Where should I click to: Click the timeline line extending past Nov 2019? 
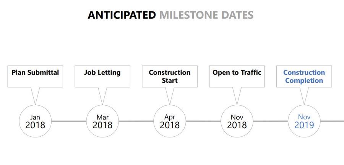(332, 121)
